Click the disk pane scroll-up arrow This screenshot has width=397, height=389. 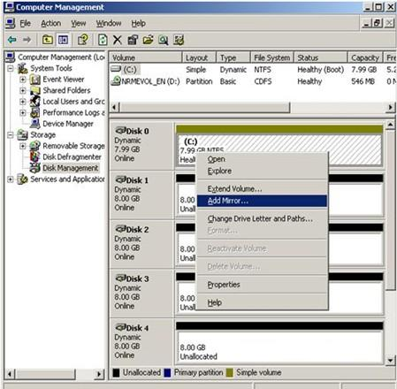pos(391,125)
